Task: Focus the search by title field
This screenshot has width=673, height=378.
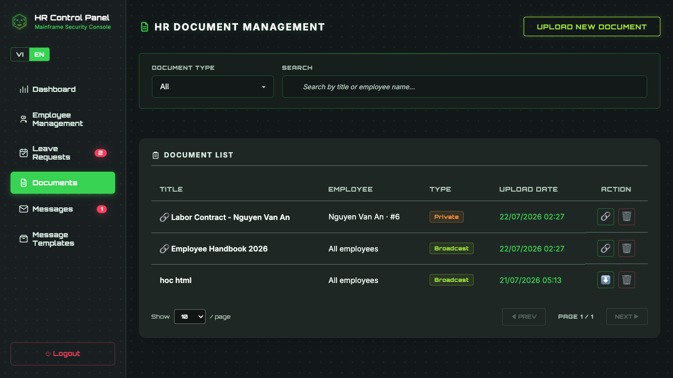Action: [x=465, y=87]
